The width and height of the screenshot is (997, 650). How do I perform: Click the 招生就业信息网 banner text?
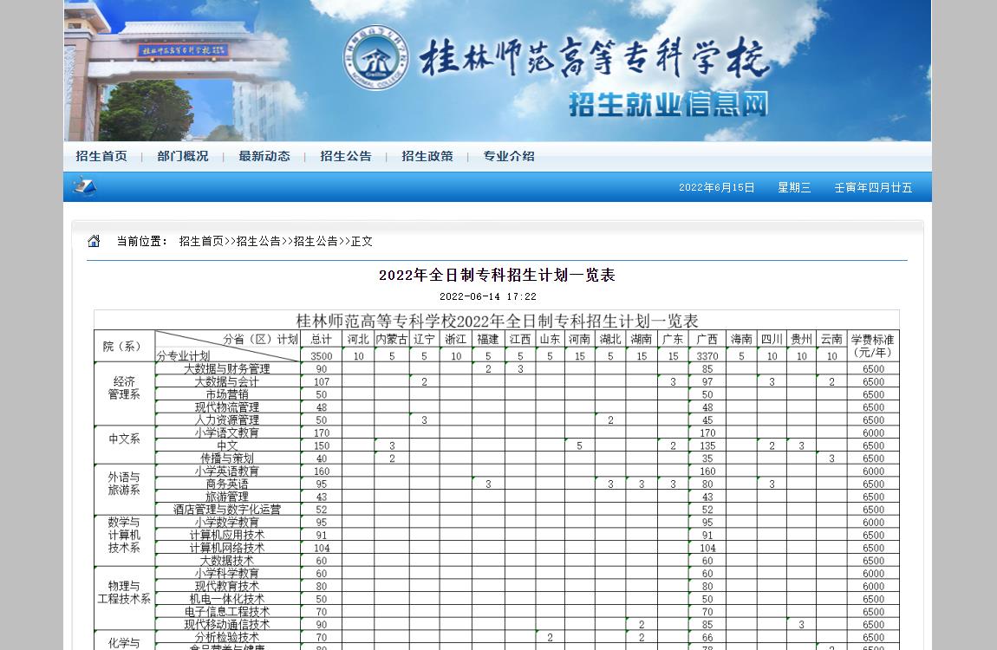click(x=668, y=104)
